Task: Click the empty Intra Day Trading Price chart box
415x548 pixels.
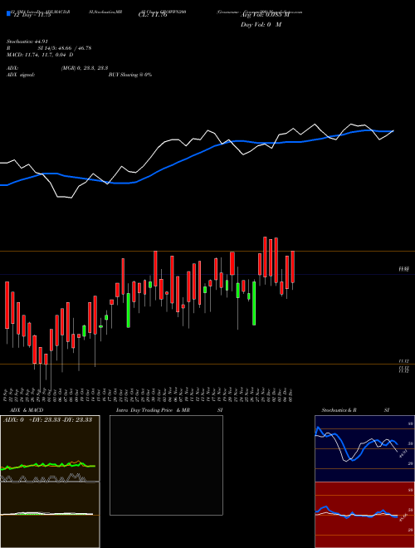Action: point(166,465)
